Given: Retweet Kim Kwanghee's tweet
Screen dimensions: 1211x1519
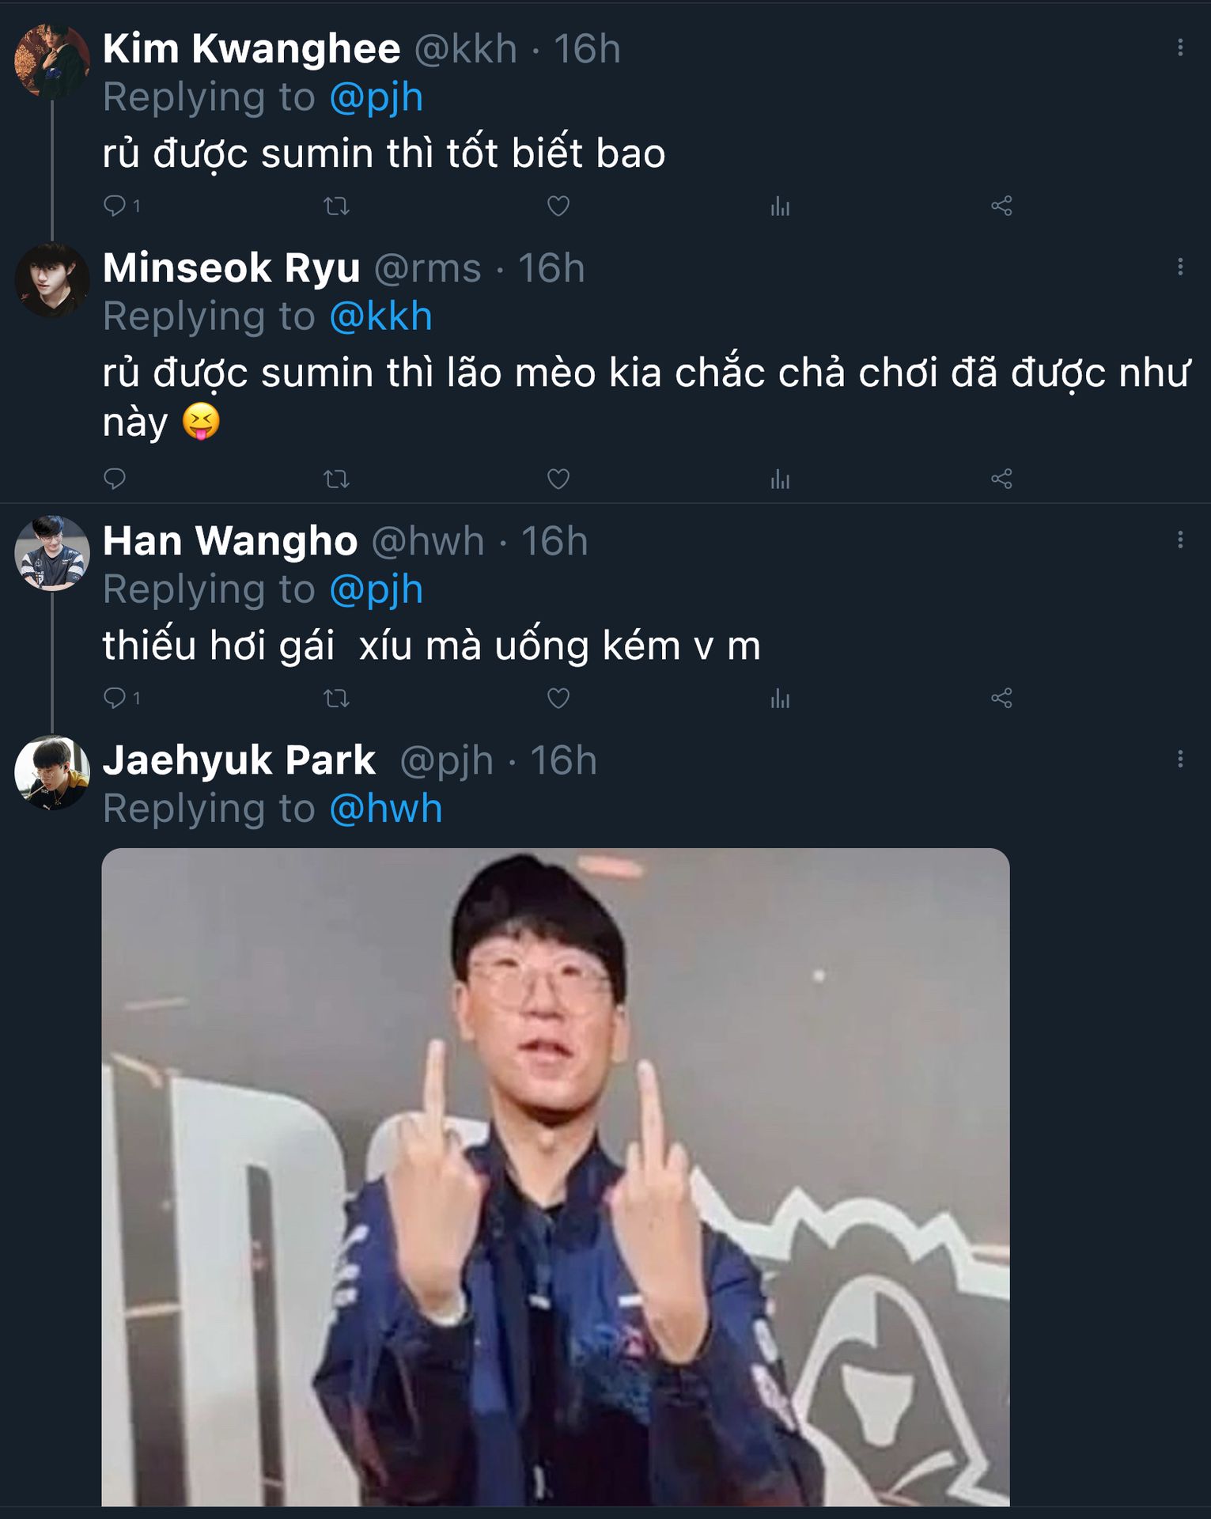Looking at the screenshot, I should coord(336,206).
